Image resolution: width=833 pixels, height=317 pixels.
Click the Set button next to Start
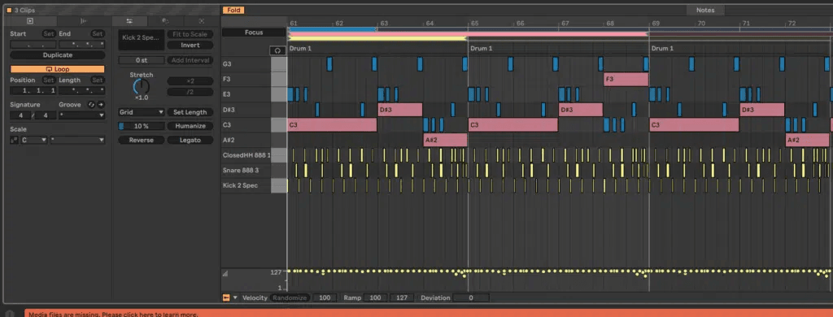pos(49,34)
